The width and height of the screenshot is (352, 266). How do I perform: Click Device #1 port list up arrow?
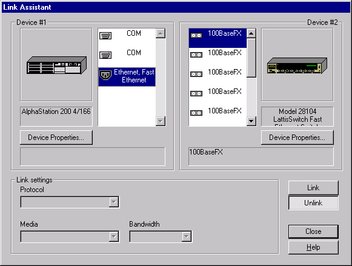[161, 33]
